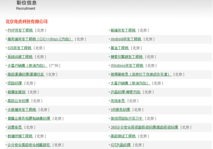
Task: Open the 高级测试工程师 job link
Action: (123, 136)
